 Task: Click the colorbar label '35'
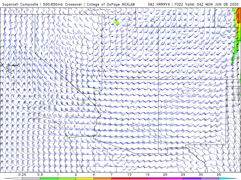click(219, 175)
